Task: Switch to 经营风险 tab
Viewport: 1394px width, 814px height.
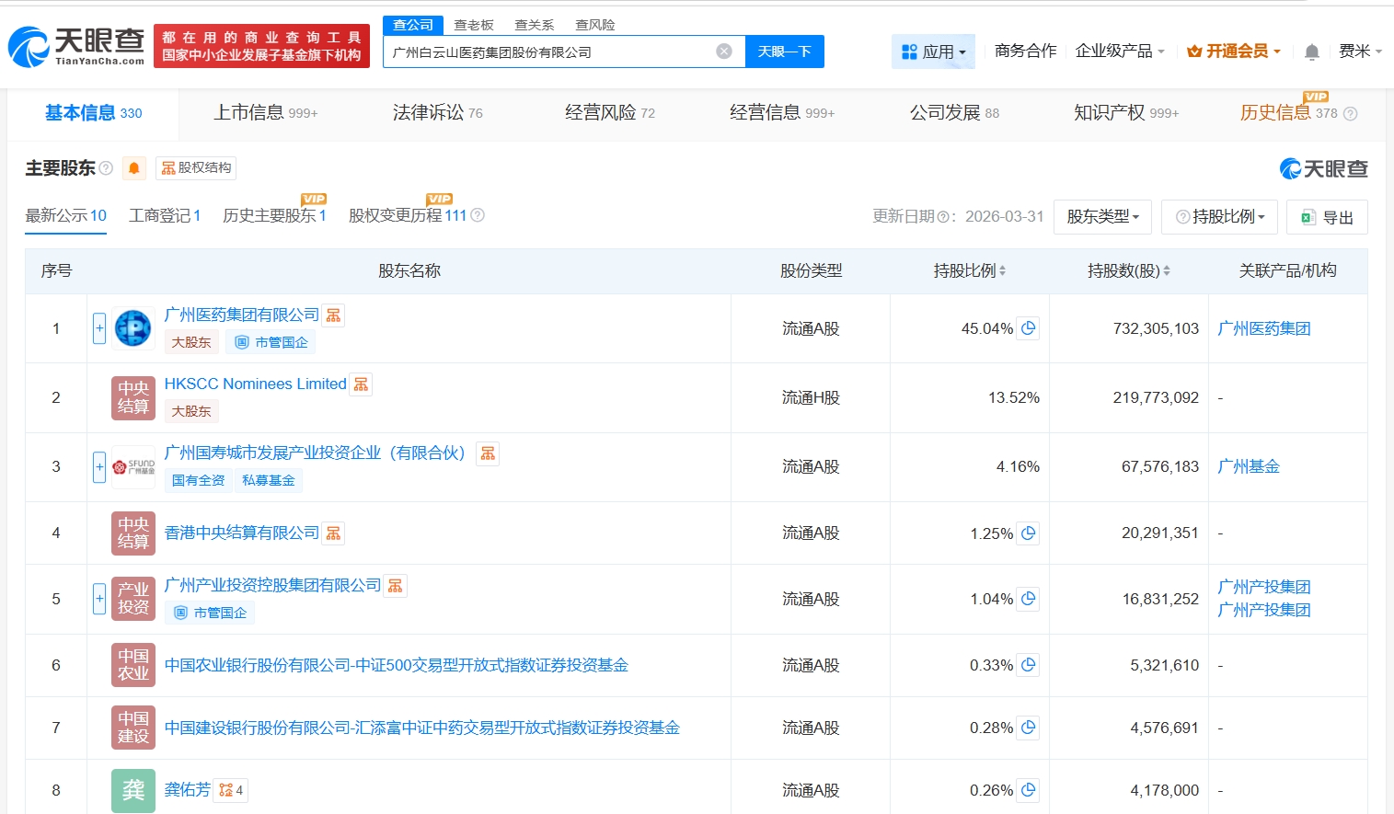Action: click(609, 112)
